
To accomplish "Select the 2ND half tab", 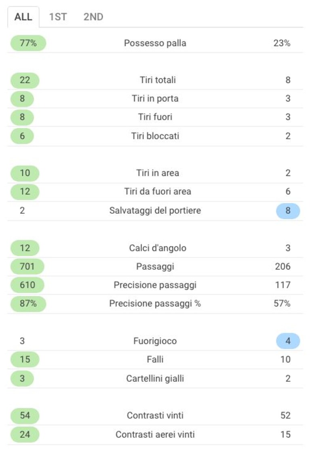I will click(93, 17).
